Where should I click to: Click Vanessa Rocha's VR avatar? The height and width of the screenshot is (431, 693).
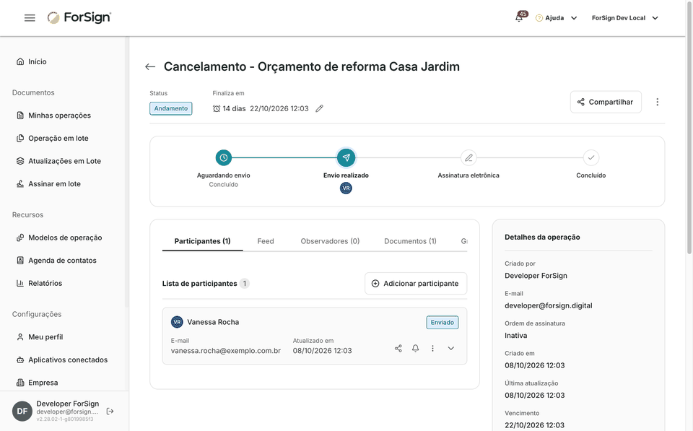pyautogui.click(x=177, y=322)
